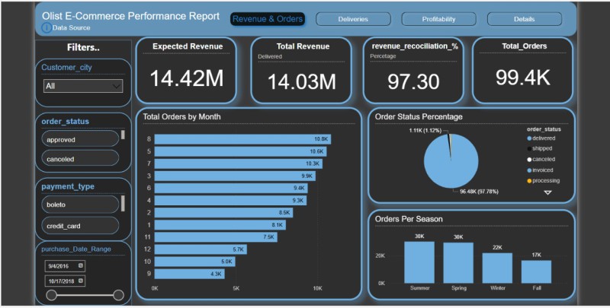Click end date field 10/17/2018
Screen dimensions: 610x308
point(65,281)
